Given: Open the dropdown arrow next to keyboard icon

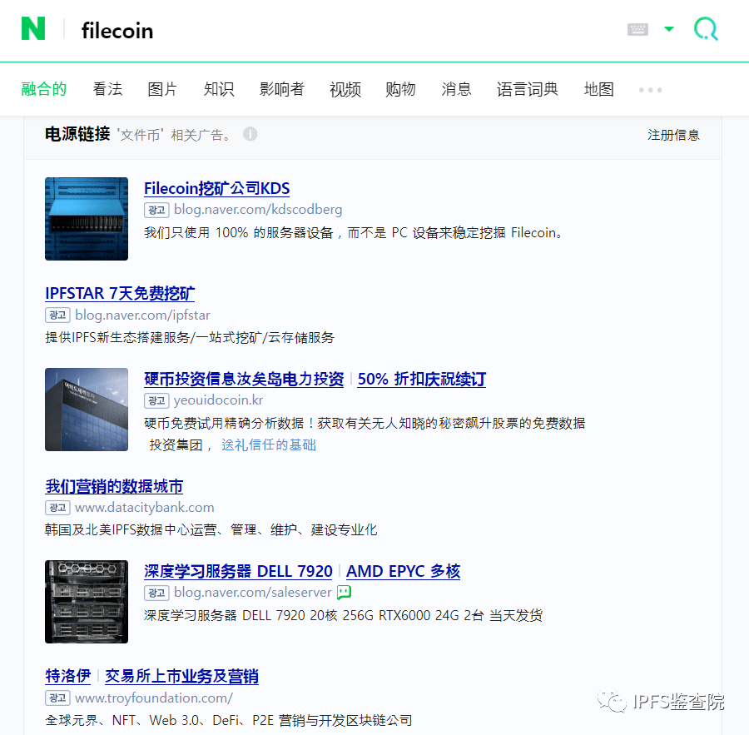Looking at the screenshot, I should [669, 28].
